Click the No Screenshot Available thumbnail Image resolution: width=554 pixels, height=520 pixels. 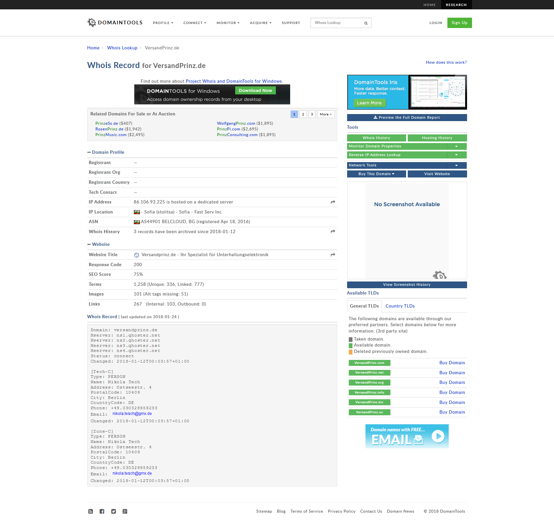tap(407, 230)
